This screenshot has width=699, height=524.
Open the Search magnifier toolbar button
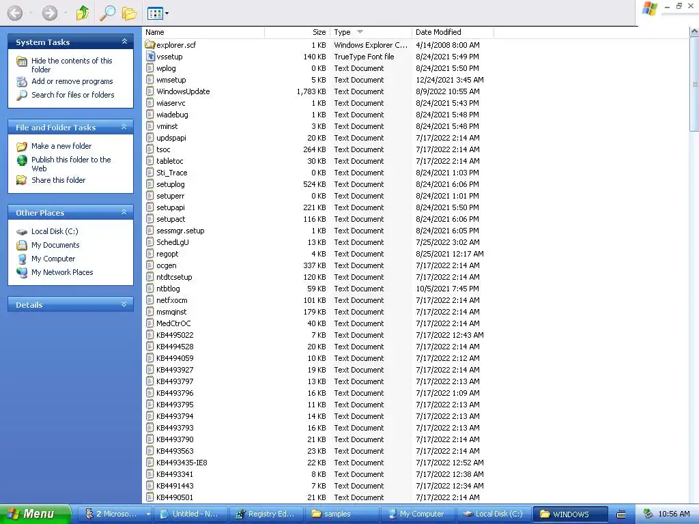[107, 13]
